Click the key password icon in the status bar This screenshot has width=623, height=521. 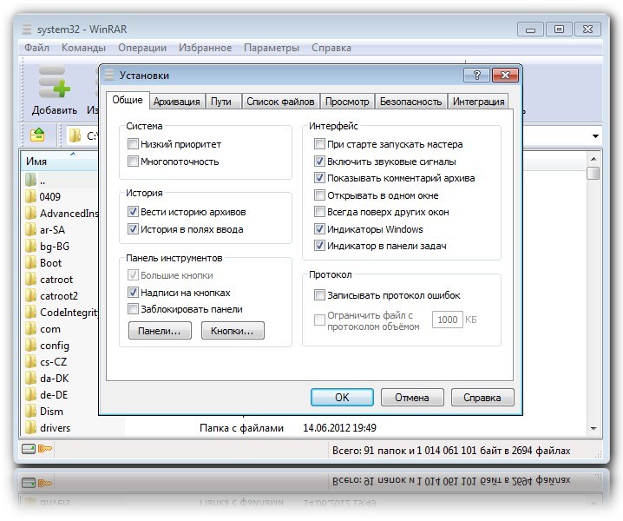point(45,449)
